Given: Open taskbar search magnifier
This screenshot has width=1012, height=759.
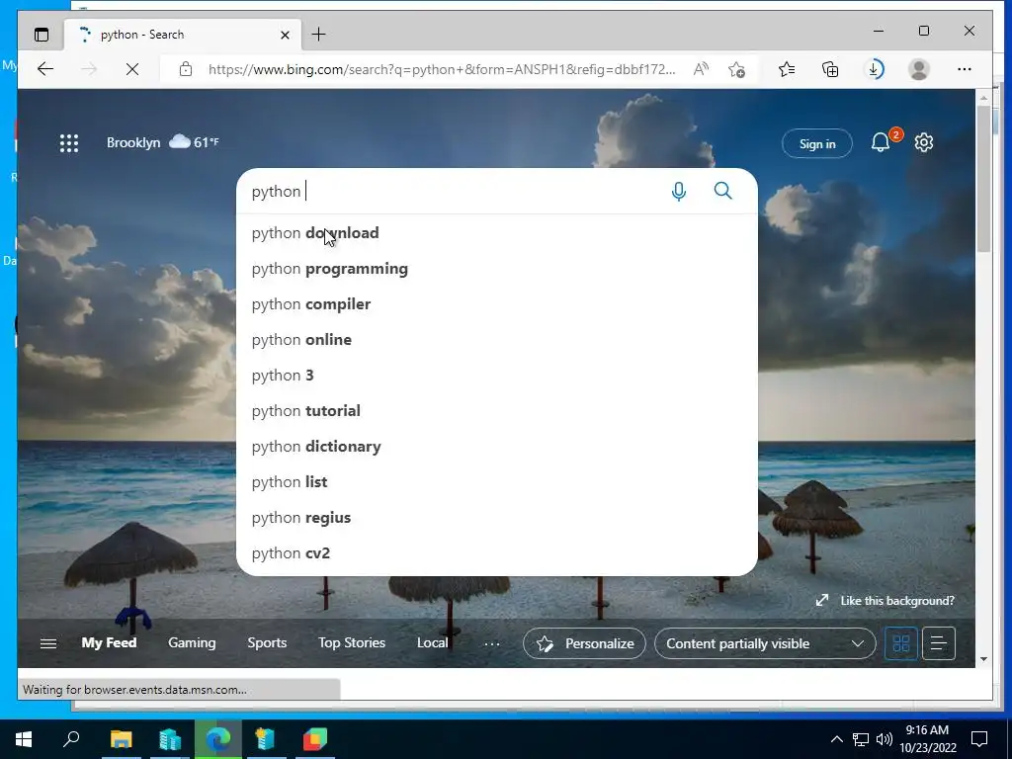Looking at the screenshot, I should point(71,739).
